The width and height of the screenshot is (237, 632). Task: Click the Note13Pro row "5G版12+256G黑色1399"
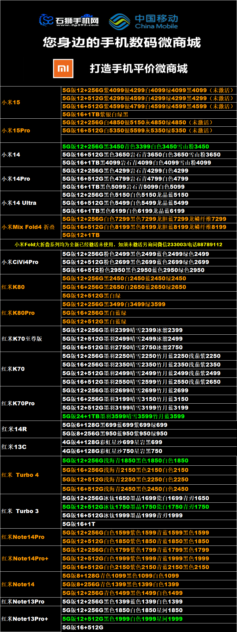coord(149,602)
